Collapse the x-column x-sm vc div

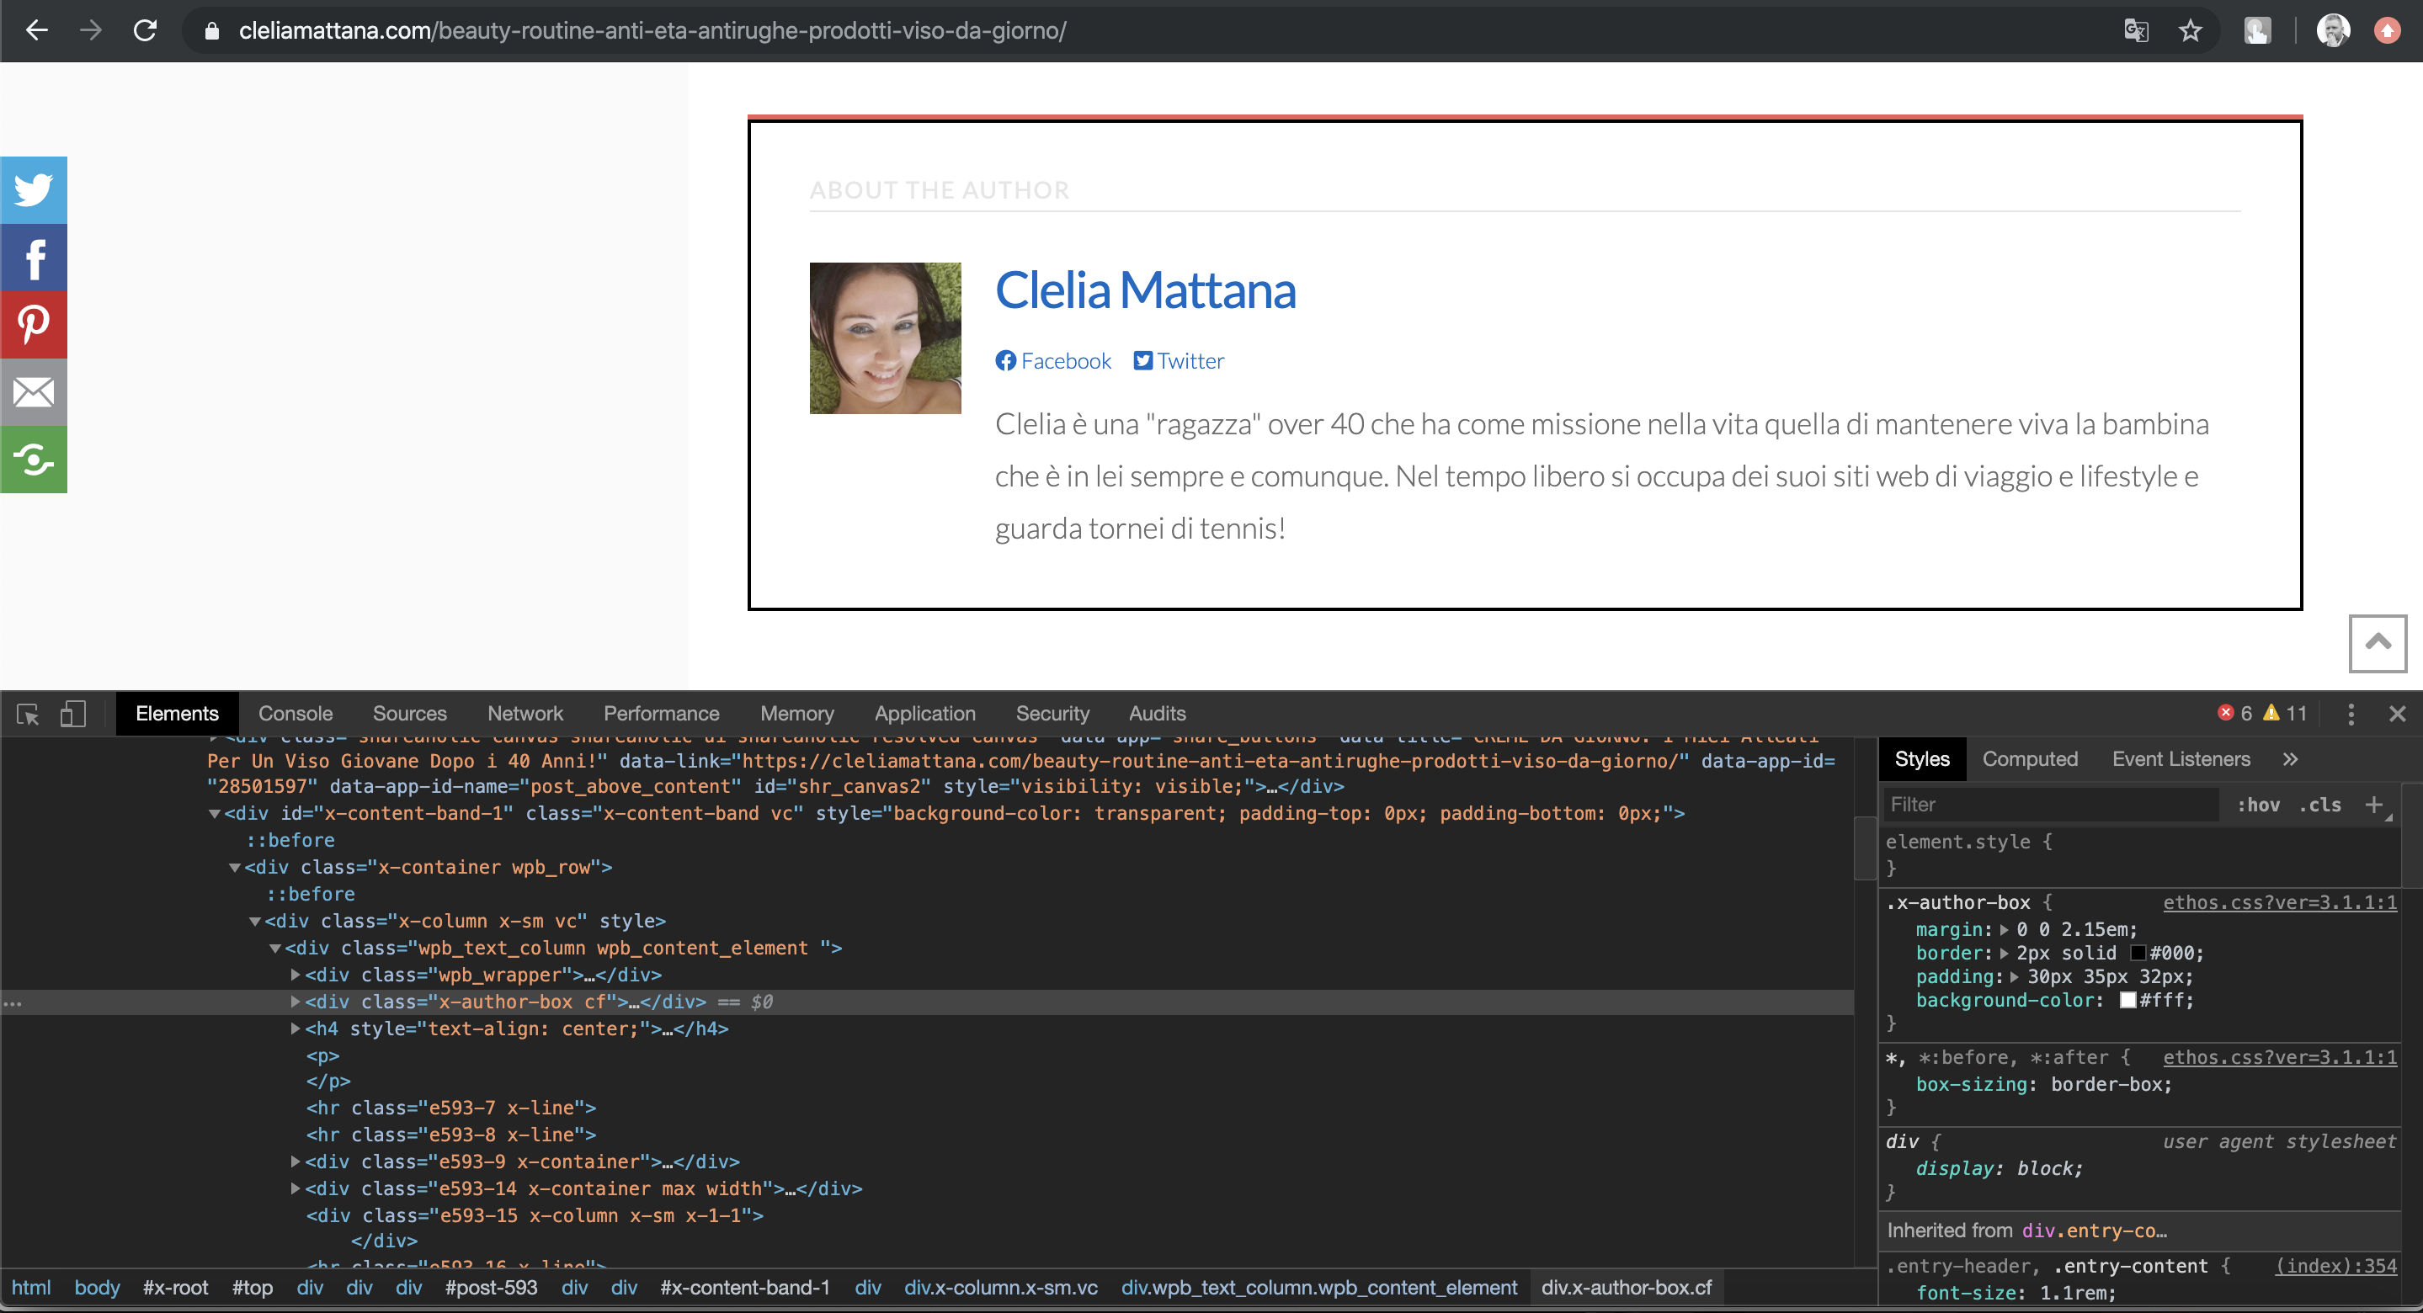click(x=255, y=922)
